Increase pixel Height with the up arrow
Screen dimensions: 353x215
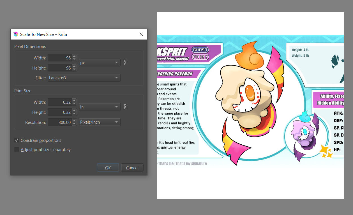[x=74, y=66]
